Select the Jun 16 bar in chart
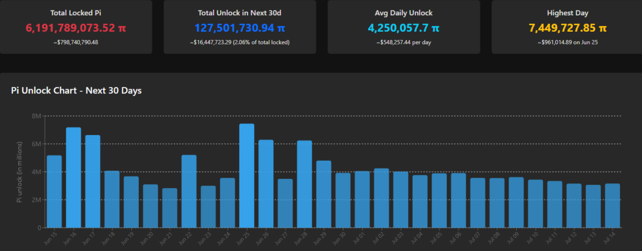The image size is (642, 251). tap(74, 178)
